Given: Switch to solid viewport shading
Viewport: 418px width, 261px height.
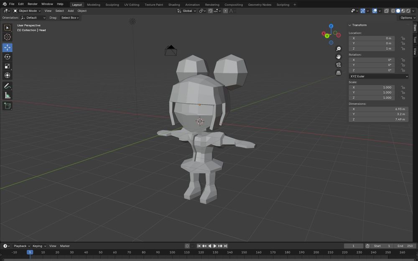Looking at the screenshot, I should point(398,11).
